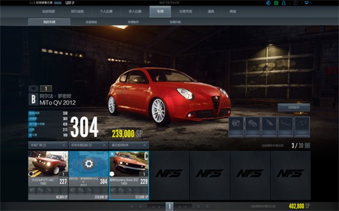This screenshot has width=339, height=211.
Task: Click the 420 stat value in the stats list
Action: 65,124
